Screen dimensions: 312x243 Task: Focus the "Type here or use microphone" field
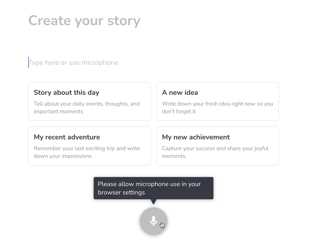point(119,63)
